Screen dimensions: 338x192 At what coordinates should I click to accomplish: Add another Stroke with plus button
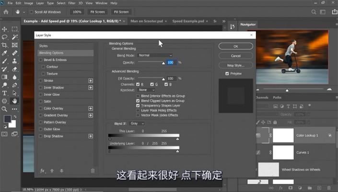(91, 81)
